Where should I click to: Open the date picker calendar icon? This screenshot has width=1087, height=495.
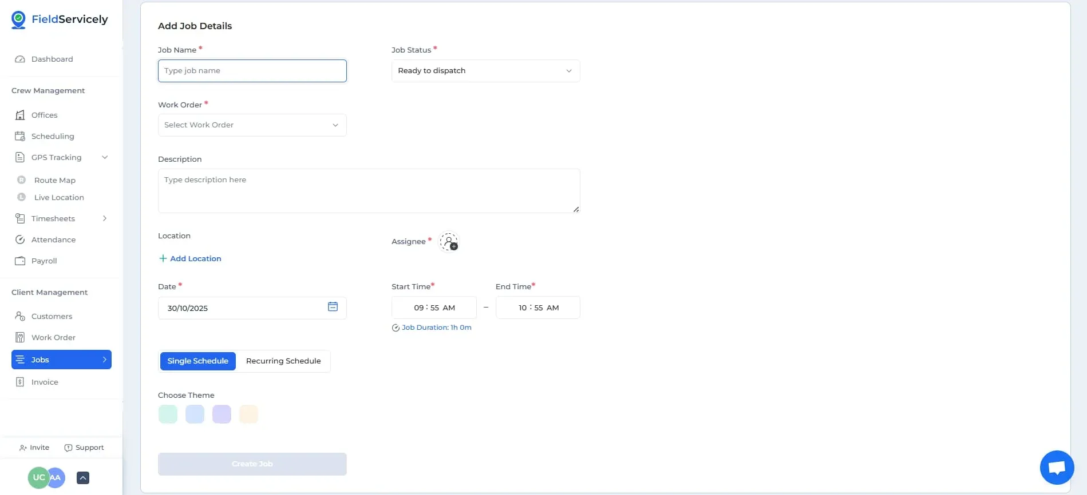[333, 307]
